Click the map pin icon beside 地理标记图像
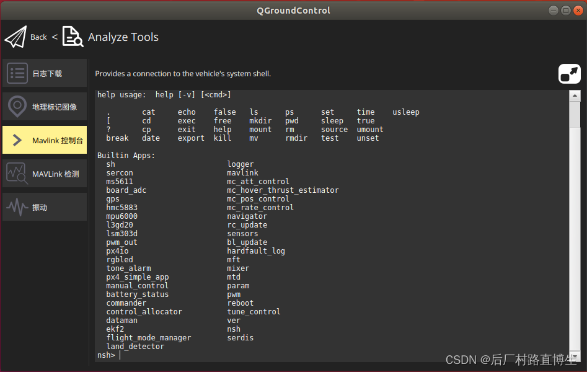 tap(17, 107)
